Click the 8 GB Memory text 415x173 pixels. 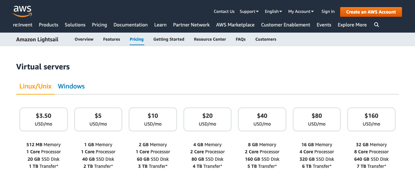[x=262, y=145]
